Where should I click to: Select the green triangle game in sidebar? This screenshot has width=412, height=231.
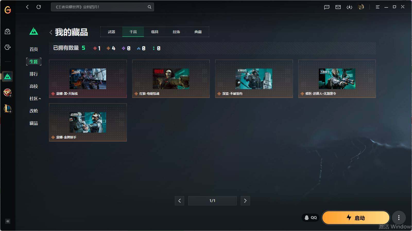pyautogui.click(x=7, y=76)
